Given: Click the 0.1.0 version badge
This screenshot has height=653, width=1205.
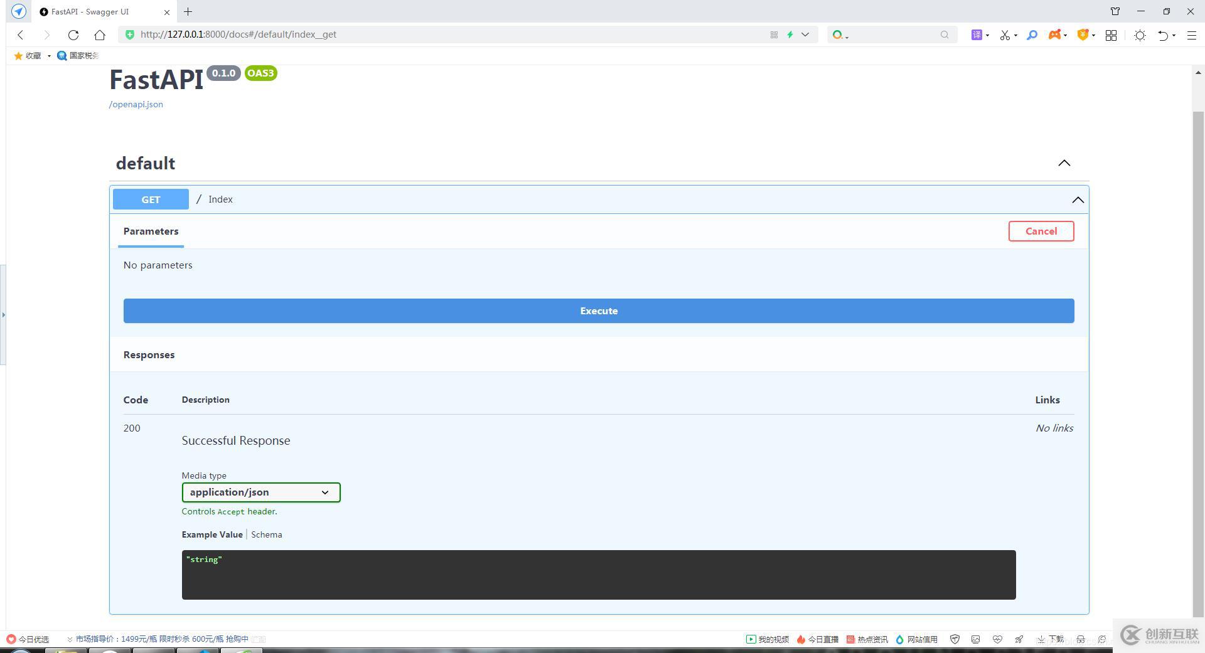Looking at the screenshot, I should click(x=223, y=73).
